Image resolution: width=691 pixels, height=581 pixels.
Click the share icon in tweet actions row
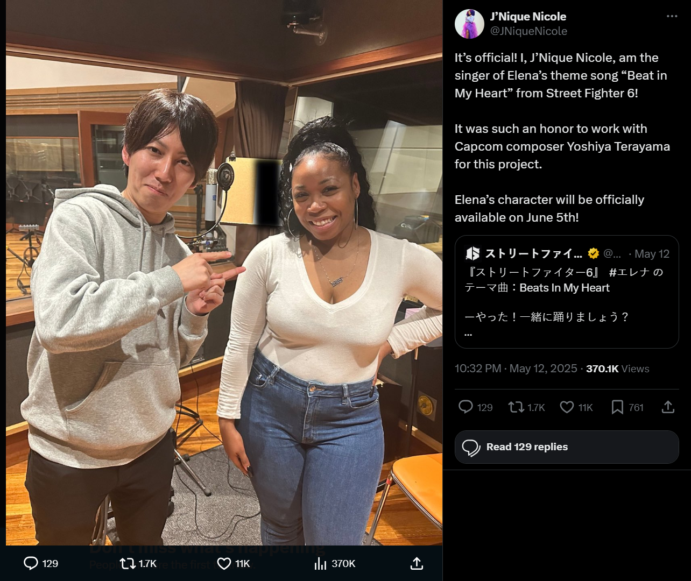point(668,407)
